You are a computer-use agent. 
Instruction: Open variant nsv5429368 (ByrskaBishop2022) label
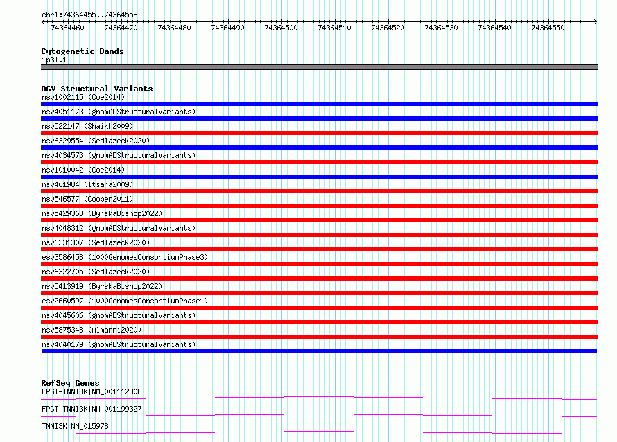pyautogui.click(x=102, y=213)
